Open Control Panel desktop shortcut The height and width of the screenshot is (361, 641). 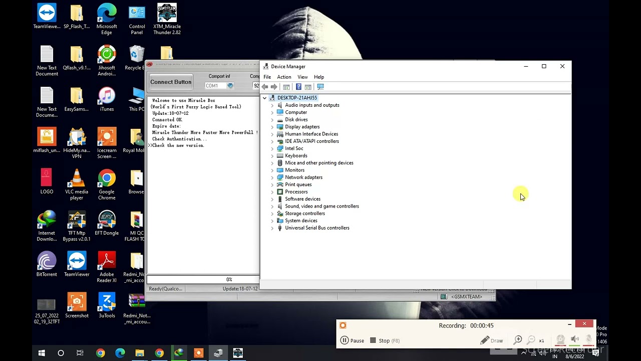point(137,20)
